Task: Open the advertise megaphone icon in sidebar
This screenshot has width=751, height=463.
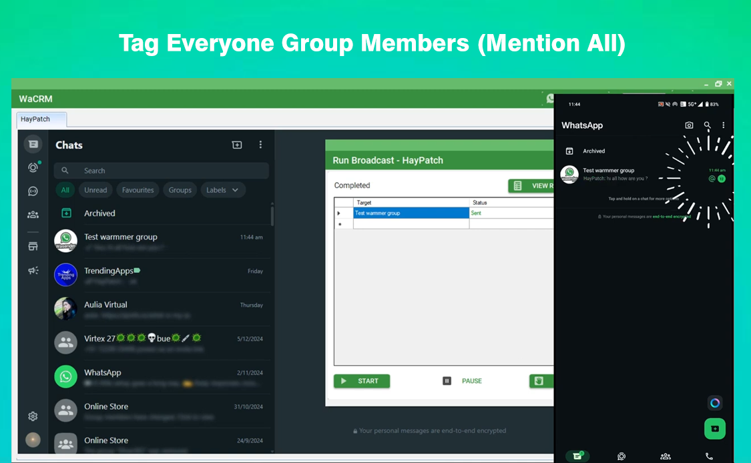Action: click(x=33, y=270)
